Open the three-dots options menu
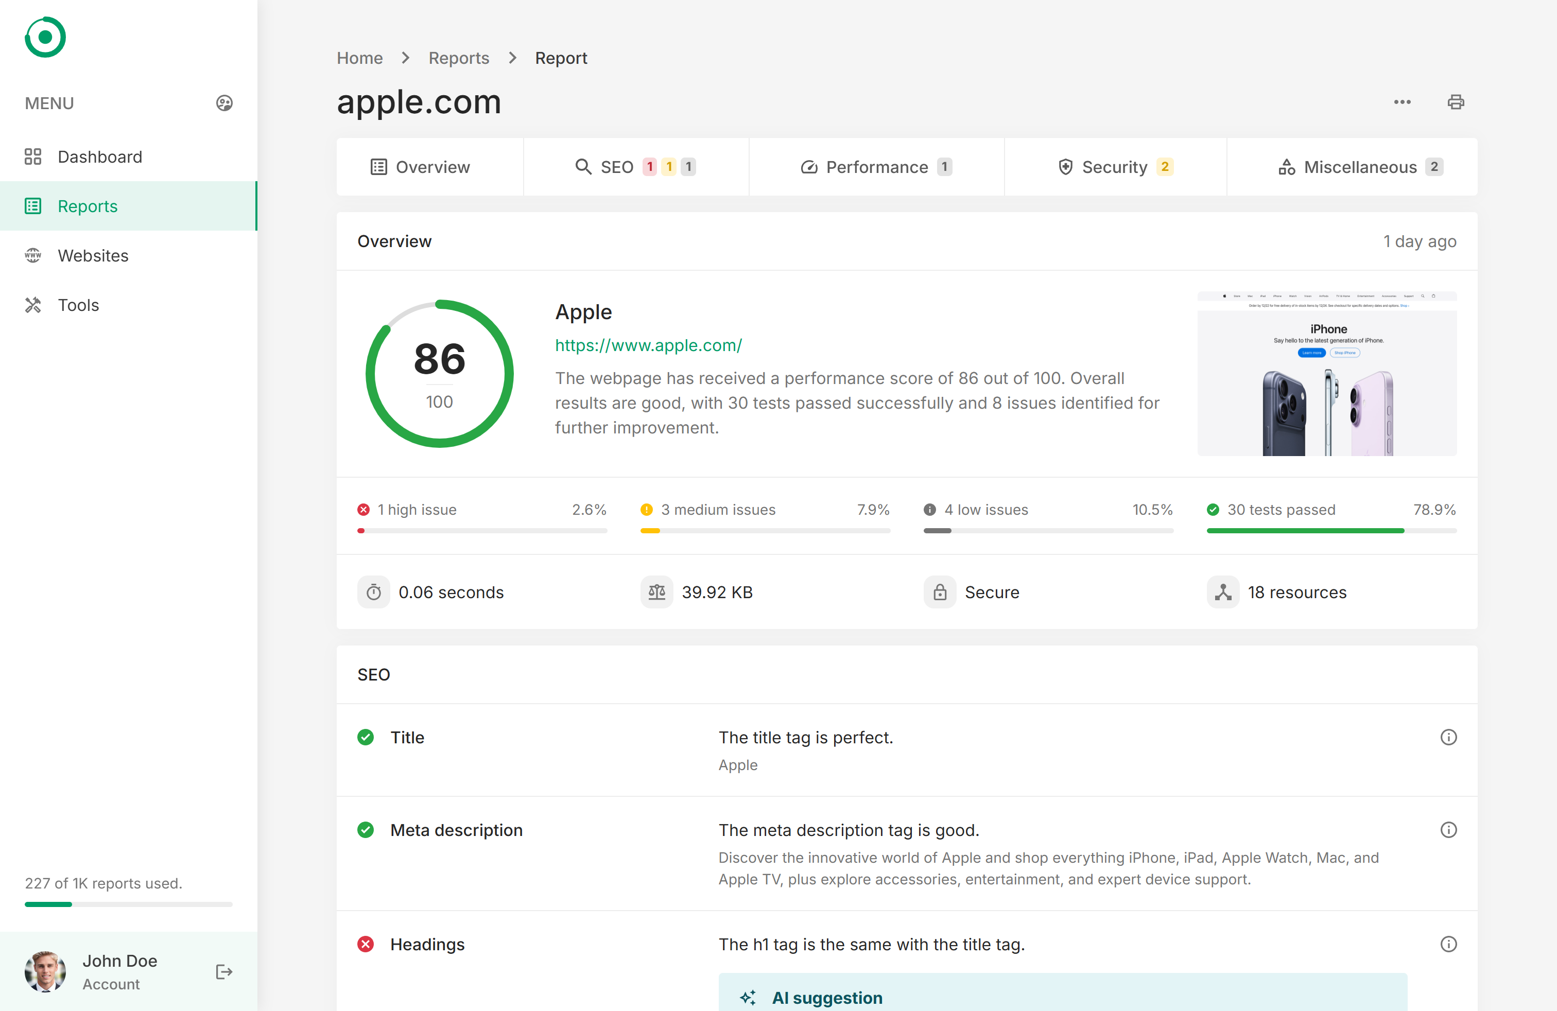 (x=1402, y=102)
